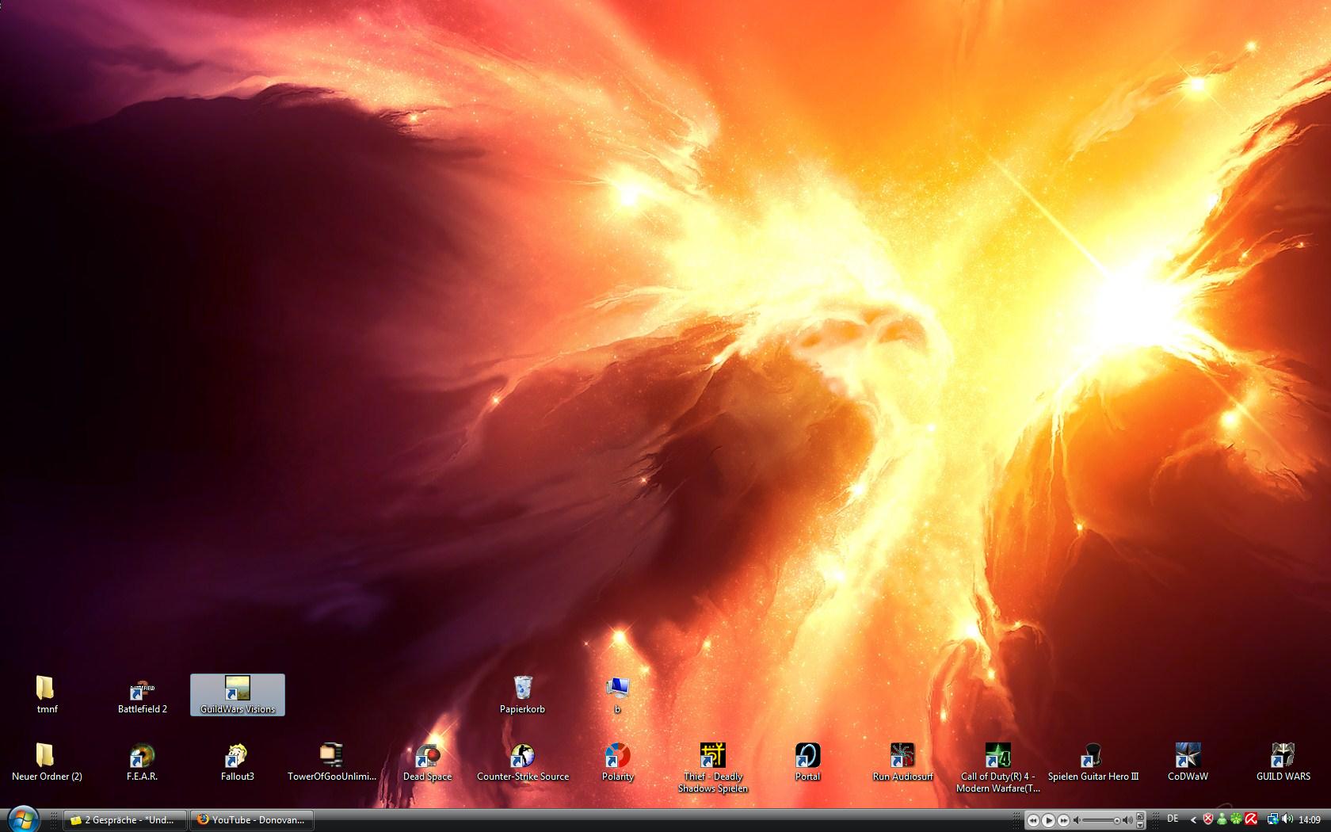Click the media player volume slider

tap(1101, 820)
